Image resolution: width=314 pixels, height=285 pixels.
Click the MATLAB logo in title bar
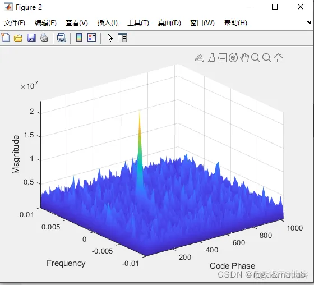[x=8, y=7]
